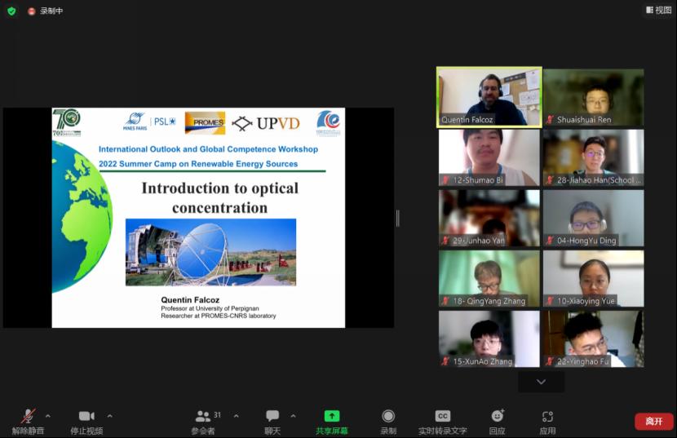Expand audio options arrow beside 解除静音
The width and height of the screenshot is (677, 438).
click(47, 416)
